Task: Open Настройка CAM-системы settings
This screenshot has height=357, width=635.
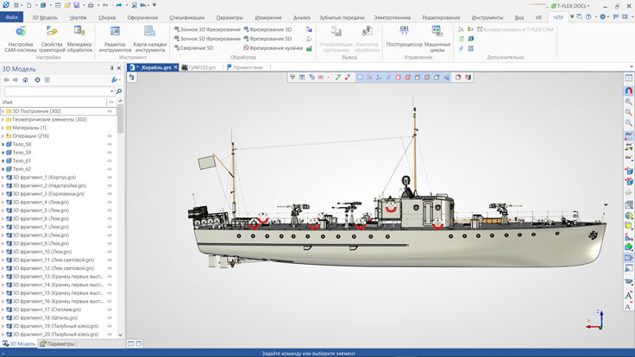Action: coord(20,39)
